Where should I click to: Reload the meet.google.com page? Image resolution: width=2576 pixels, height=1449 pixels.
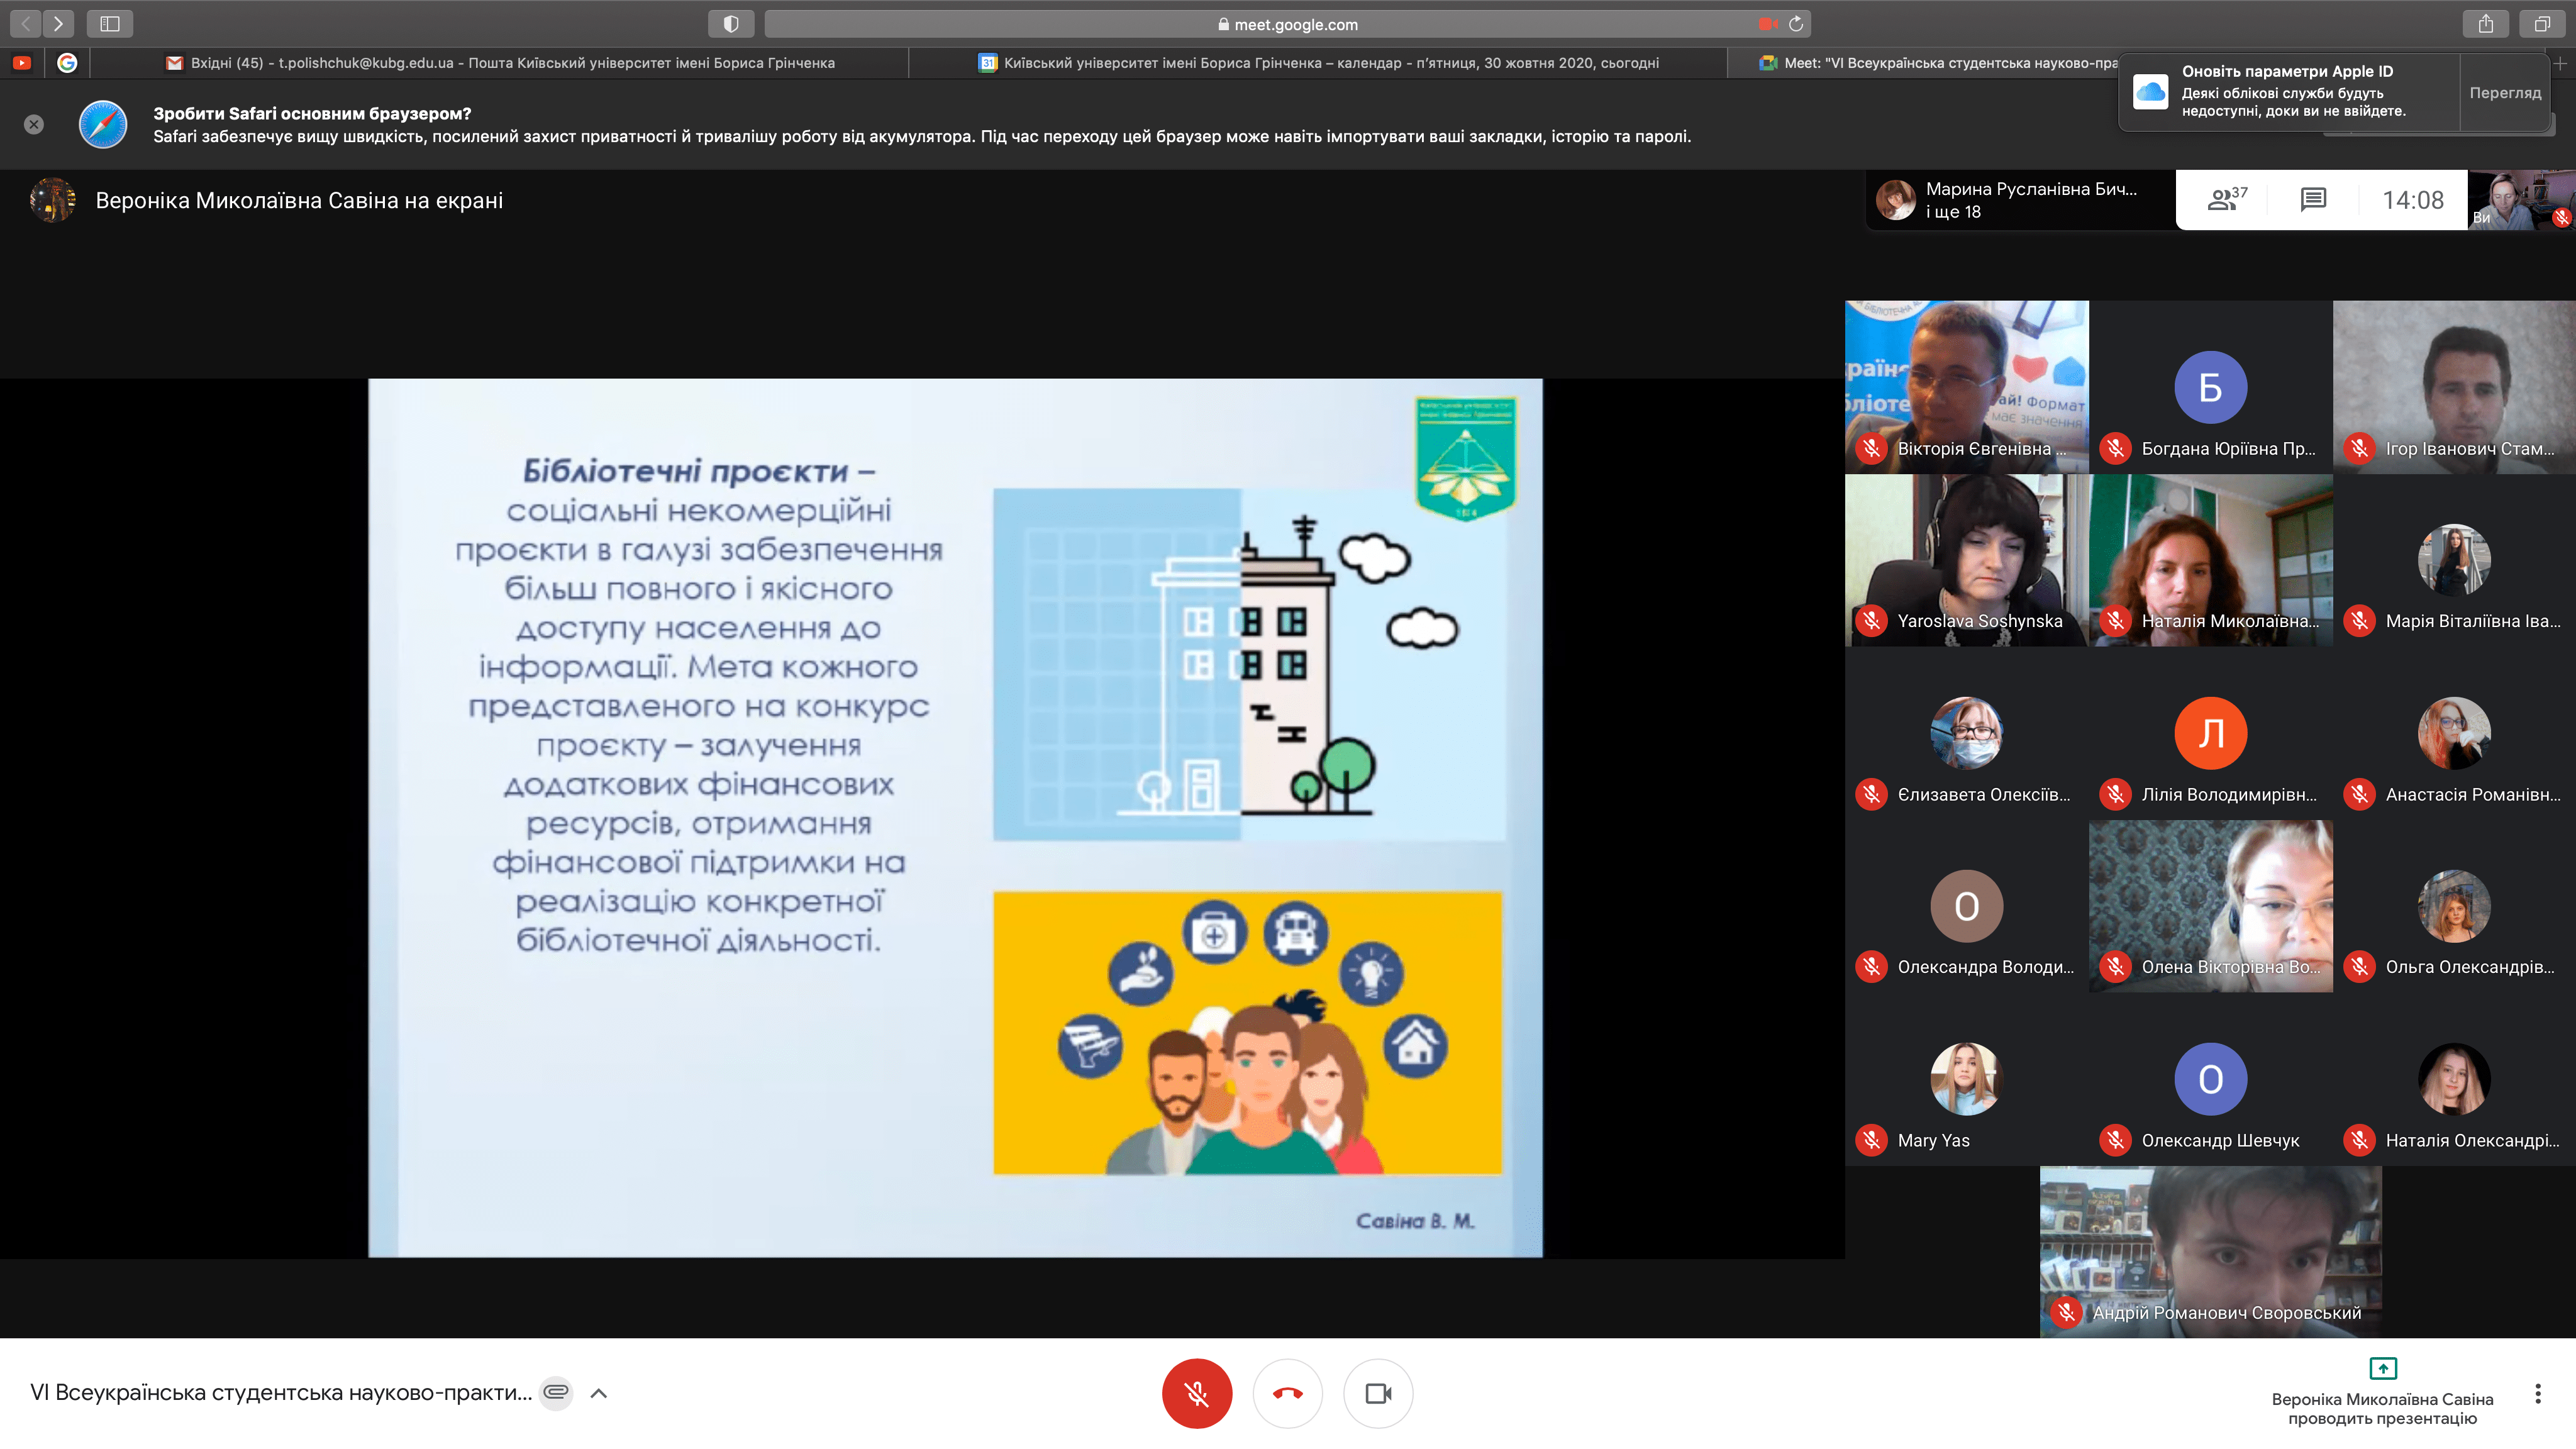coord(1796,24)
